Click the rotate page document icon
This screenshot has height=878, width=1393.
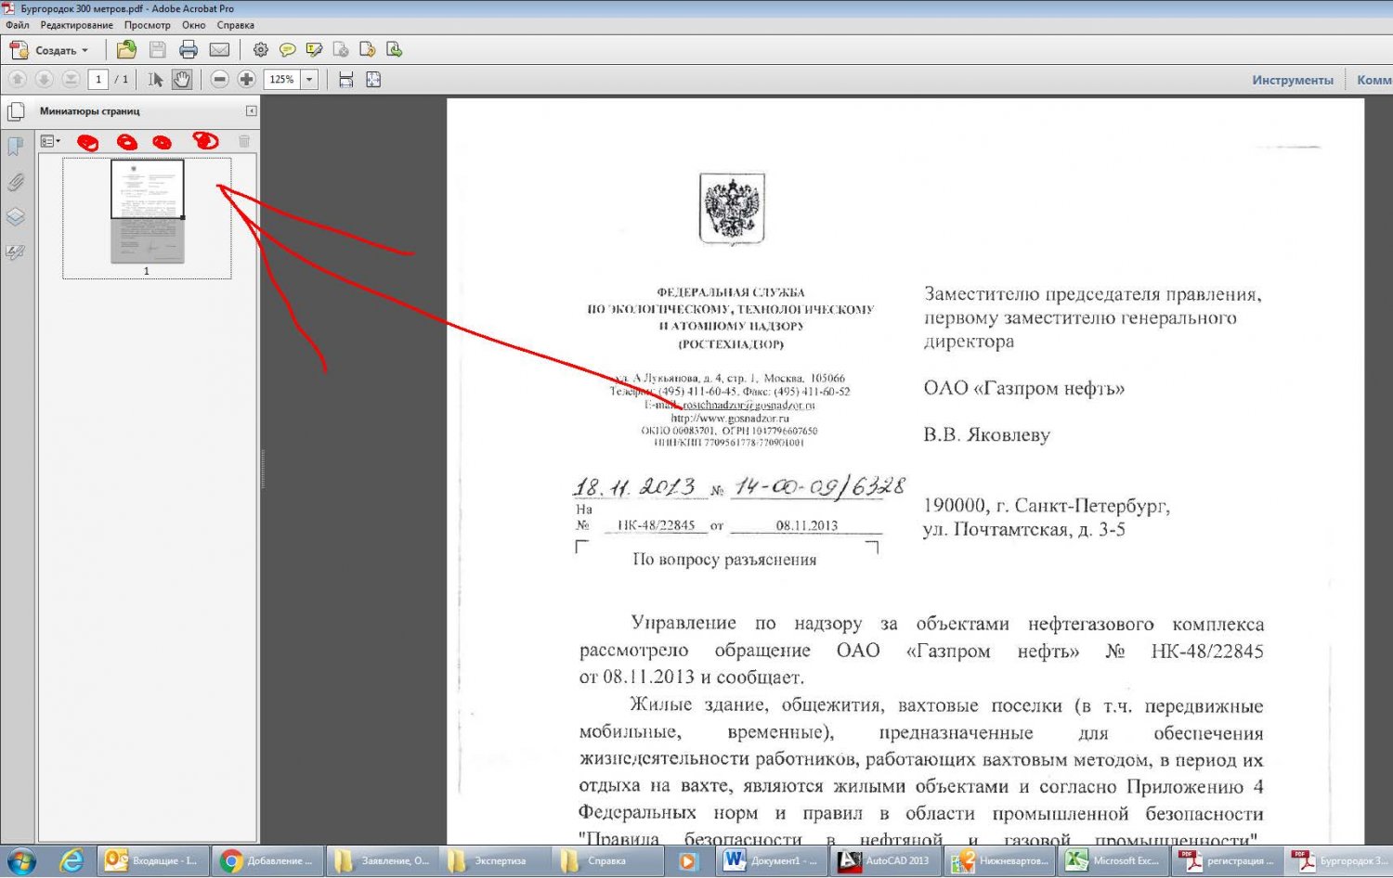(x=368, y=50)
